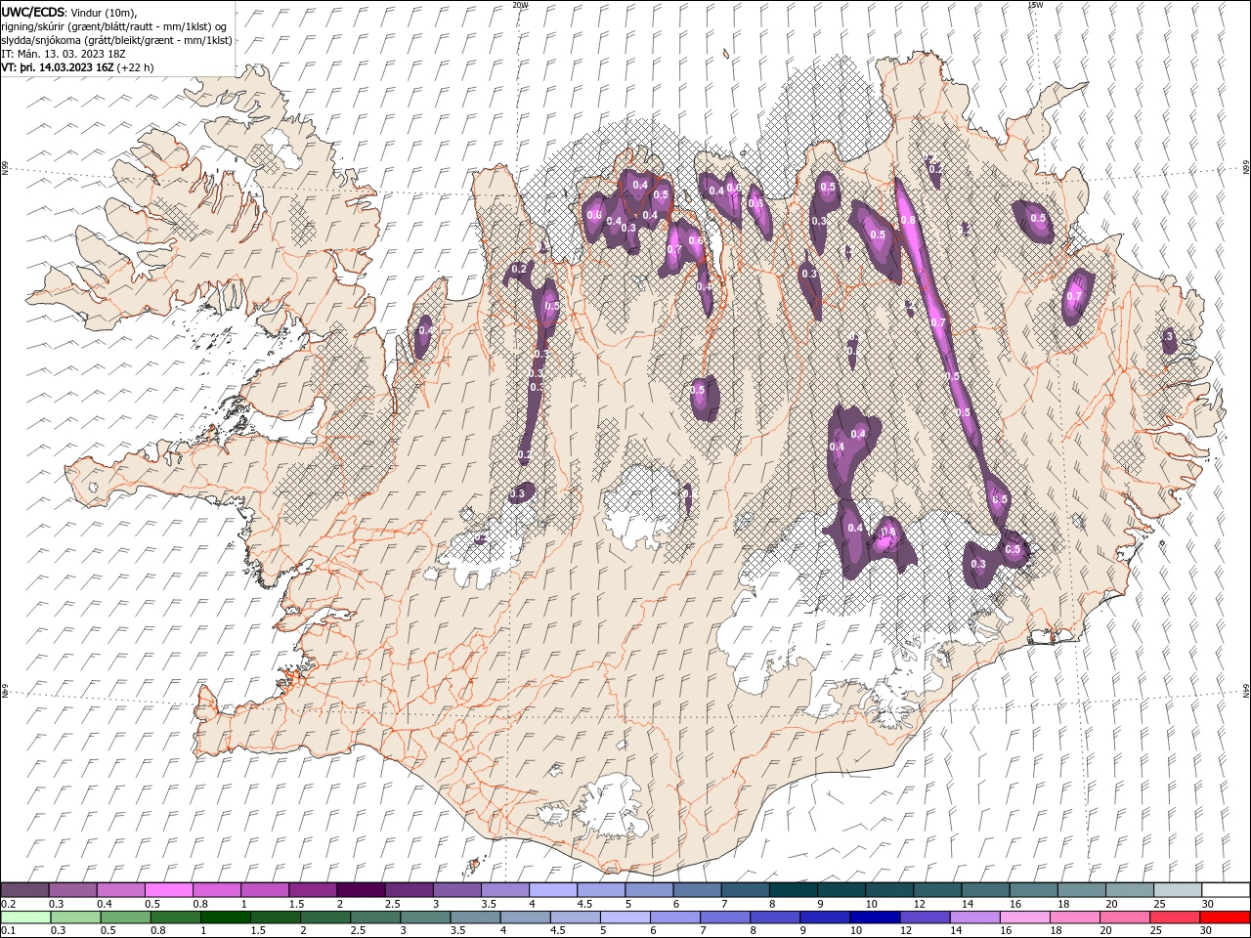
Task: Click the 0.8 value on the long snow band
Action: click(x=908, y=221)
